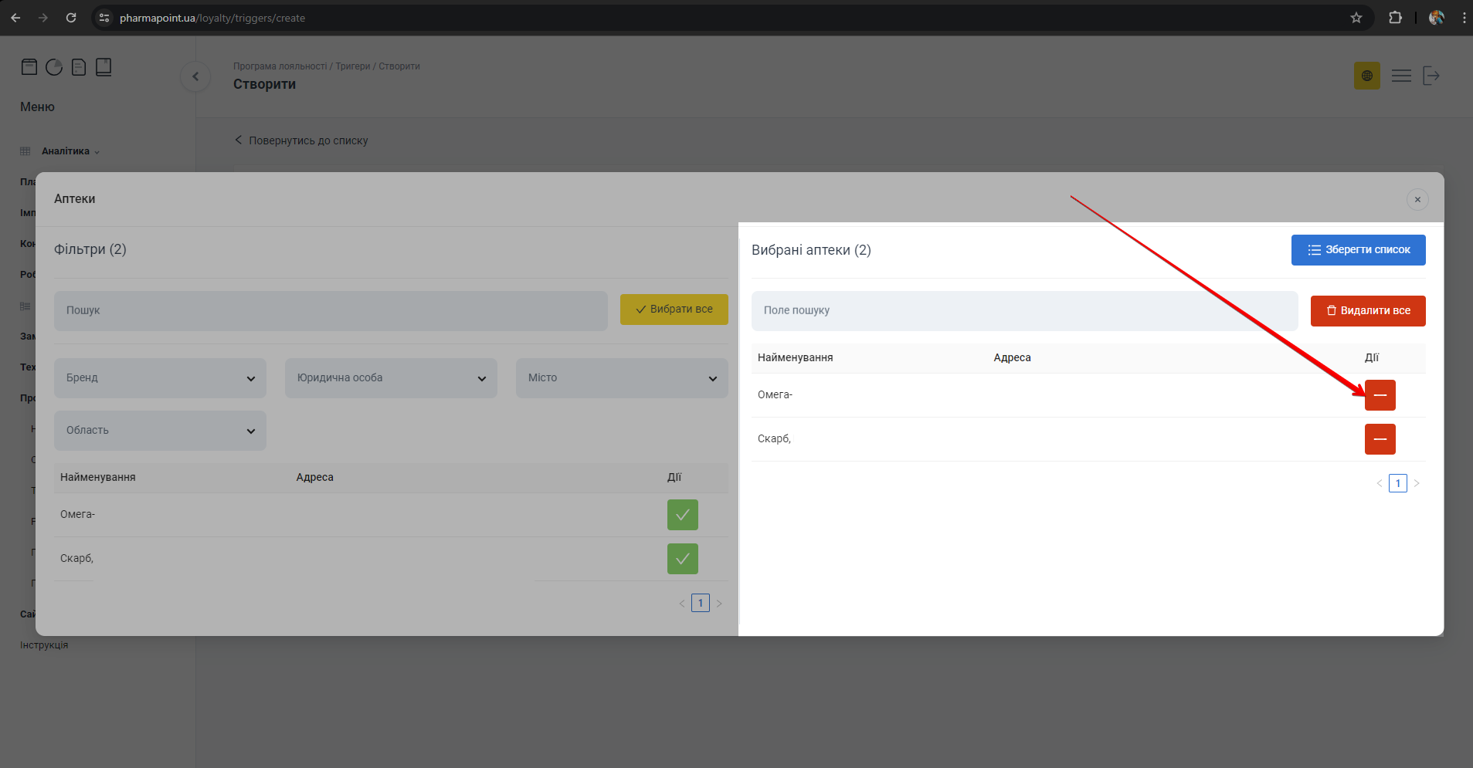
Task: Toggle green checkmark for Омега- pharmacy
Action: coord(682,515)
